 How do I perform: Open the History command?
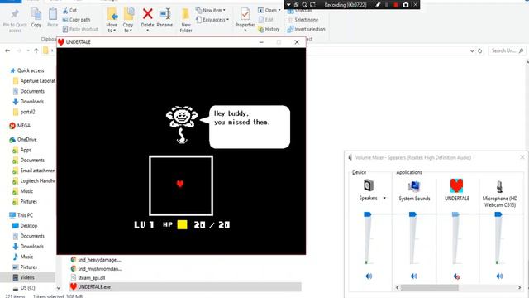tap(269, 30)
